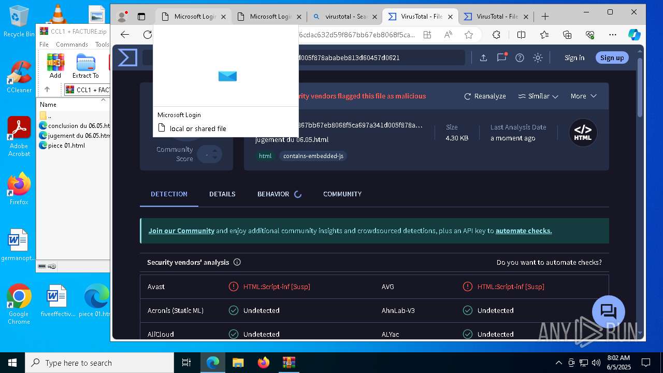Select piece 01.html in WinRAR list
663x373 pixels.
[62, 146]
